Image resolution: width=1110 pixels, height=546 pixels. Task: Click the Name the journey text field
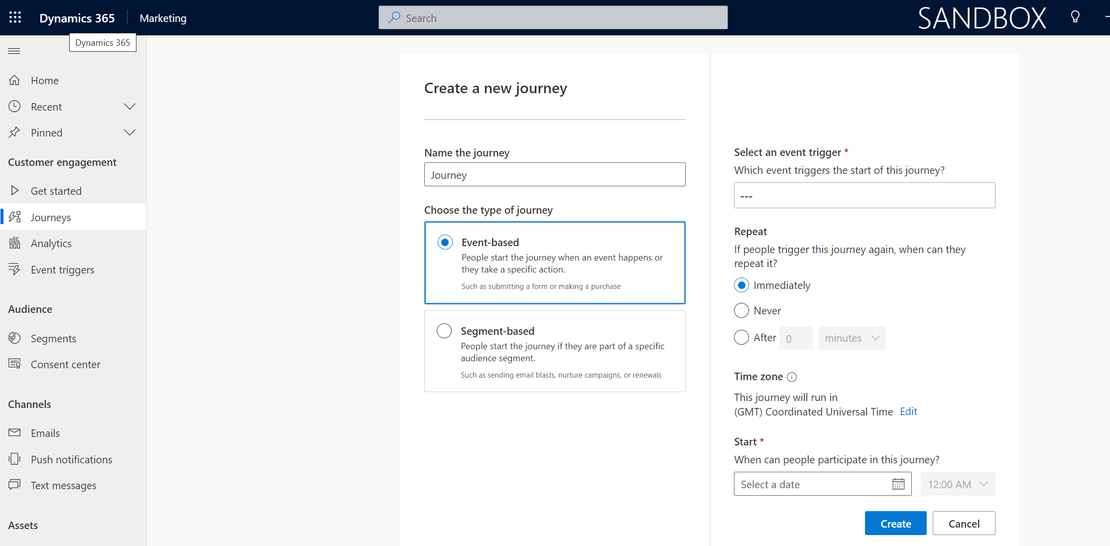pos(554,175)
